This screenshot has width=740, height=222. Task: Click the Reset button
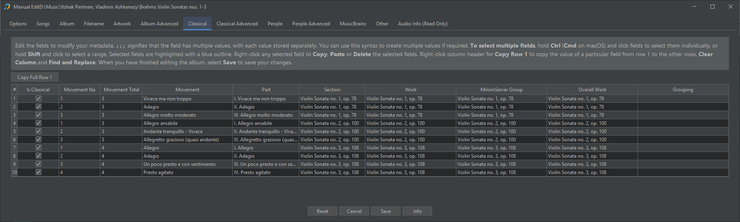[323, 211]
